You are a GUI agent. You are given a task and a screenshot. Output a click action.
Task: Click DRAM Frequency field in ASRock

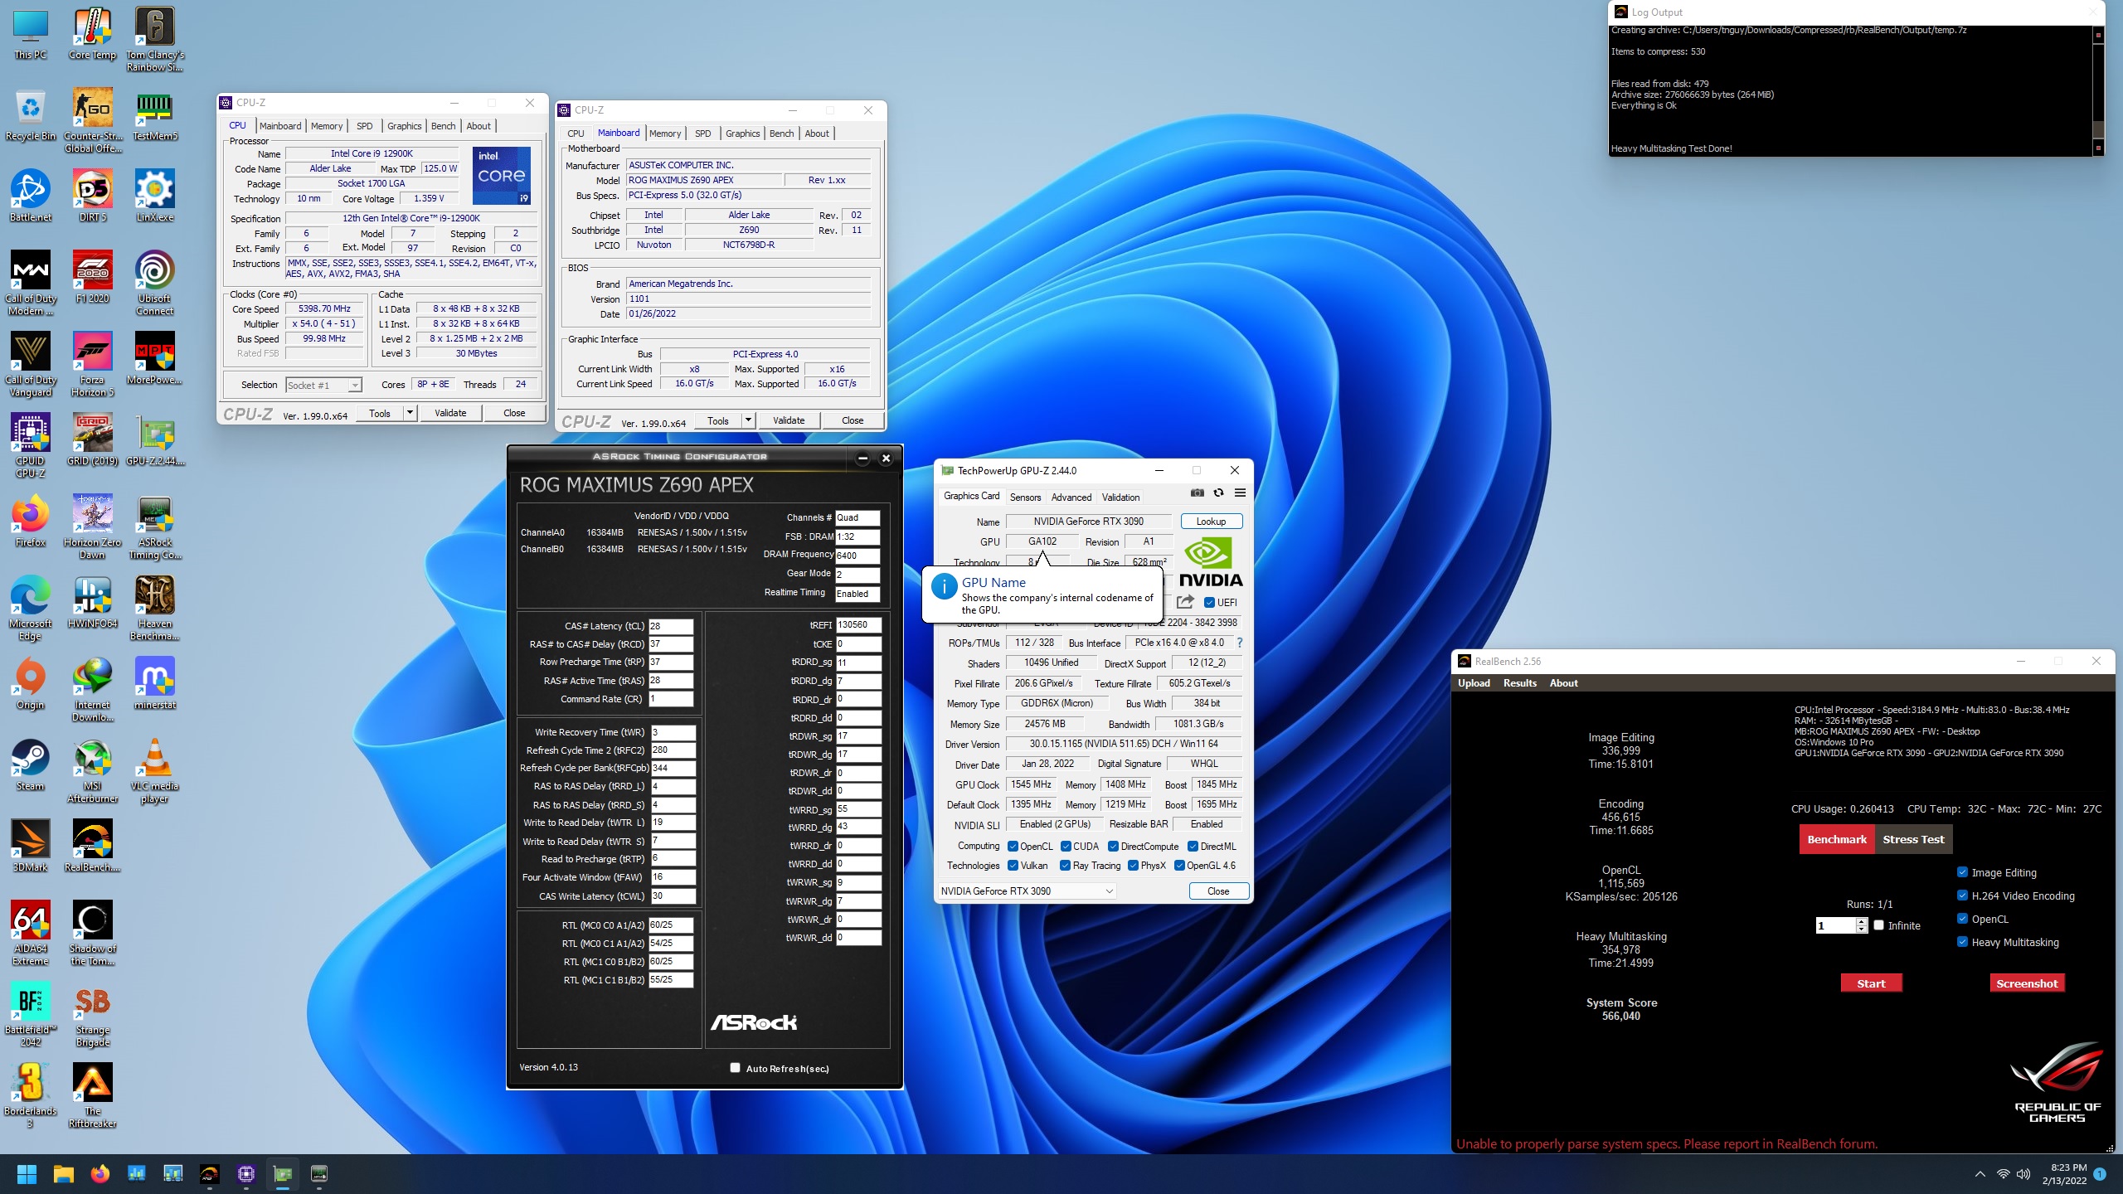coord(857,556)
